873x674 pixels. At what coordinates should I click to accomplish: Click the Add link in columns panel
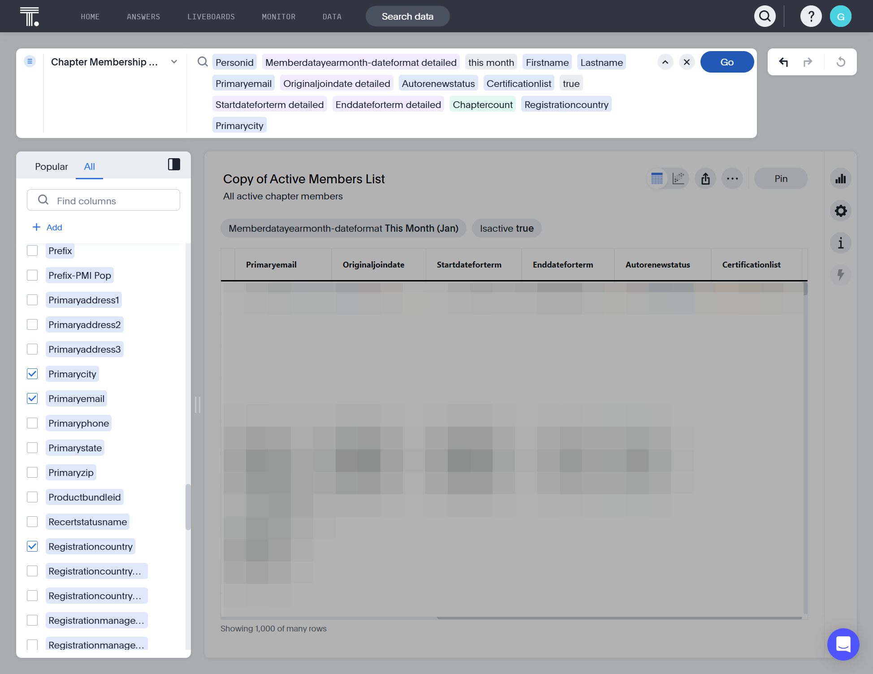(x=48, y=227)
